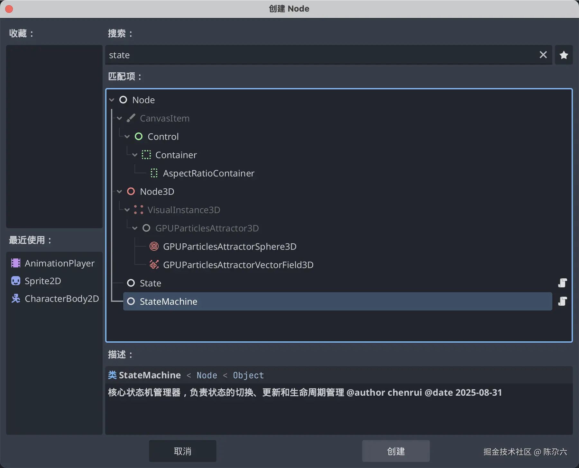Select "Sprite2D" from recent list
The width and height of the screenshot is (579, 468).
[x=54, y=281]
